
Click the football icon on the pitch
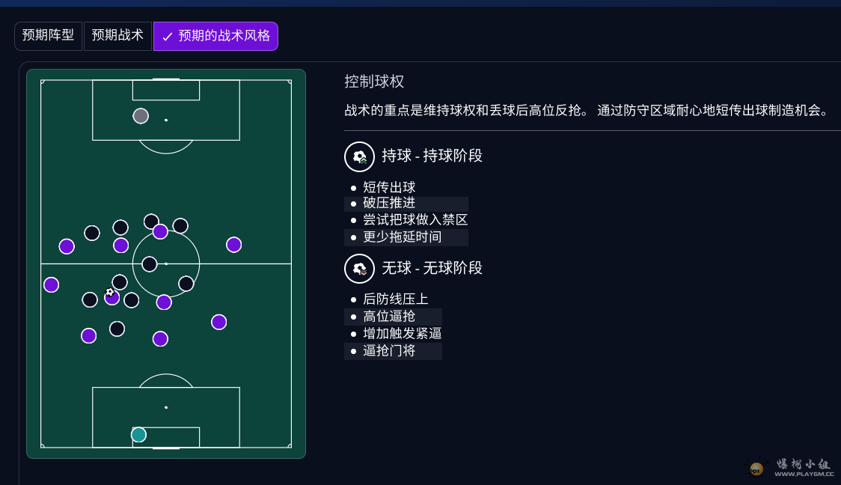[109, 292]
